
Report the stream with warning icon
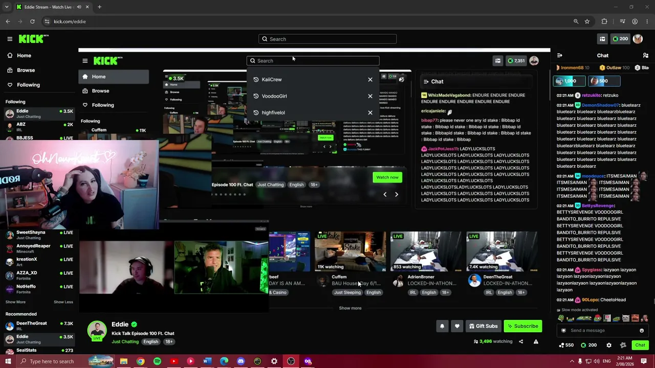tap(536, 341)
